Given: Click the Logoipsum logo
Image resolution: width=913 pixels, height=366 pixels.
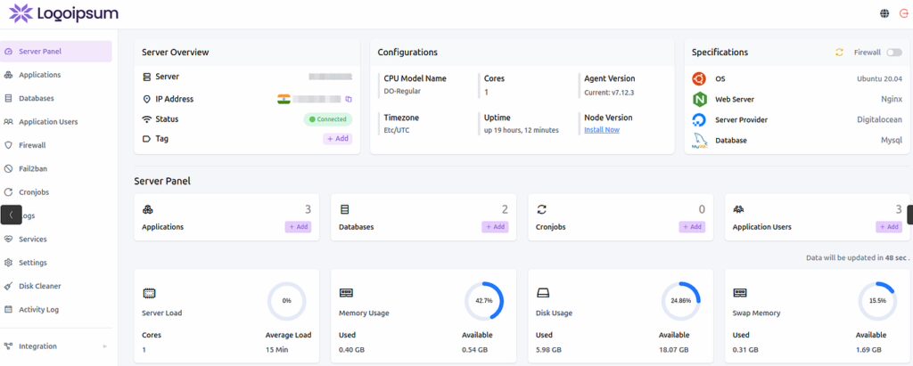Looking at the screenshot, I should (63, 13).
